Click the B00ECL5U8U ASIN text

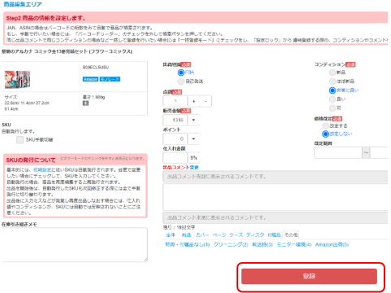[x=96, y=68]
